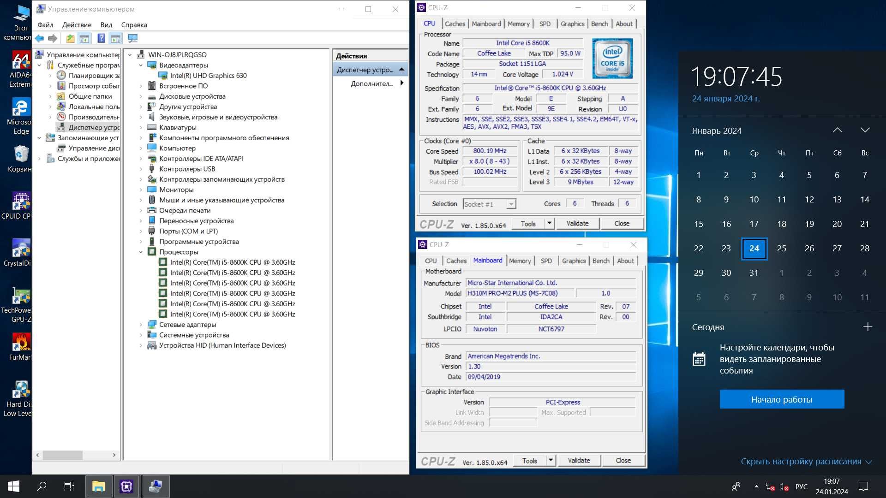Show next month with calendar down chevron
This screenshot has width=886, height=498.
coord(865,130)
